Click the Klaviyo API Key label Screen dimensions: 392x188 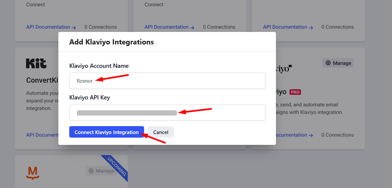click(x=89, y=97)
